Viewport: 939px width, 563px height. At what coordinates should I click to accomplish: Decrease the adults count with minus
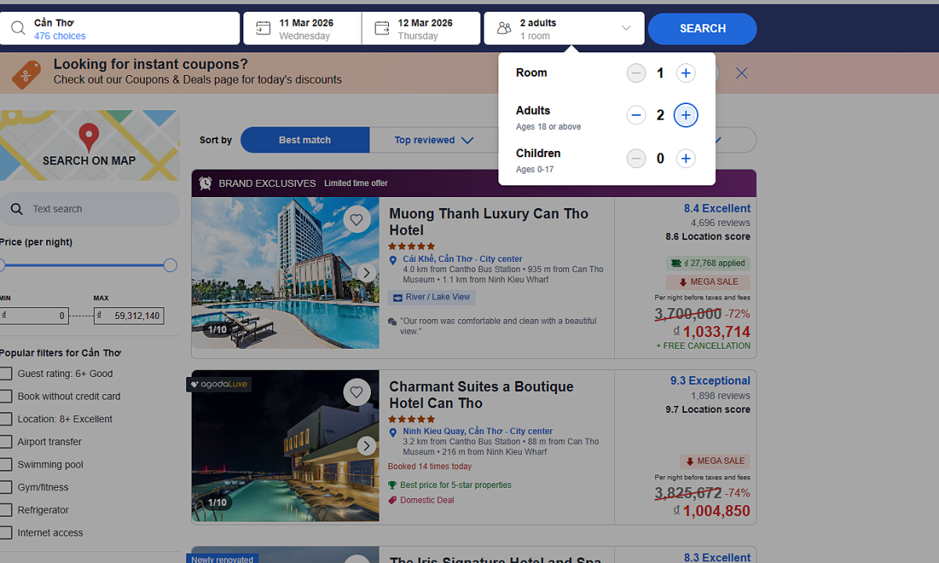pos(636,116)
